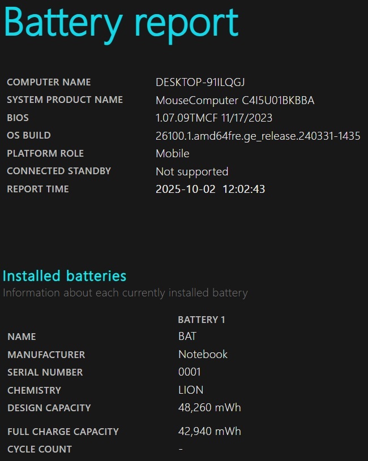Click the OS build 26100.1 value

tap(258, 136)
